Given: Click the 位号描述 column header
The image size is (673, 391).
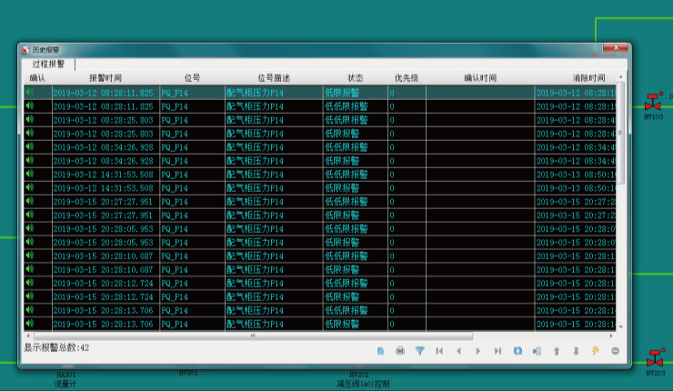Looking at the screenshot, I should coord(270,78).
